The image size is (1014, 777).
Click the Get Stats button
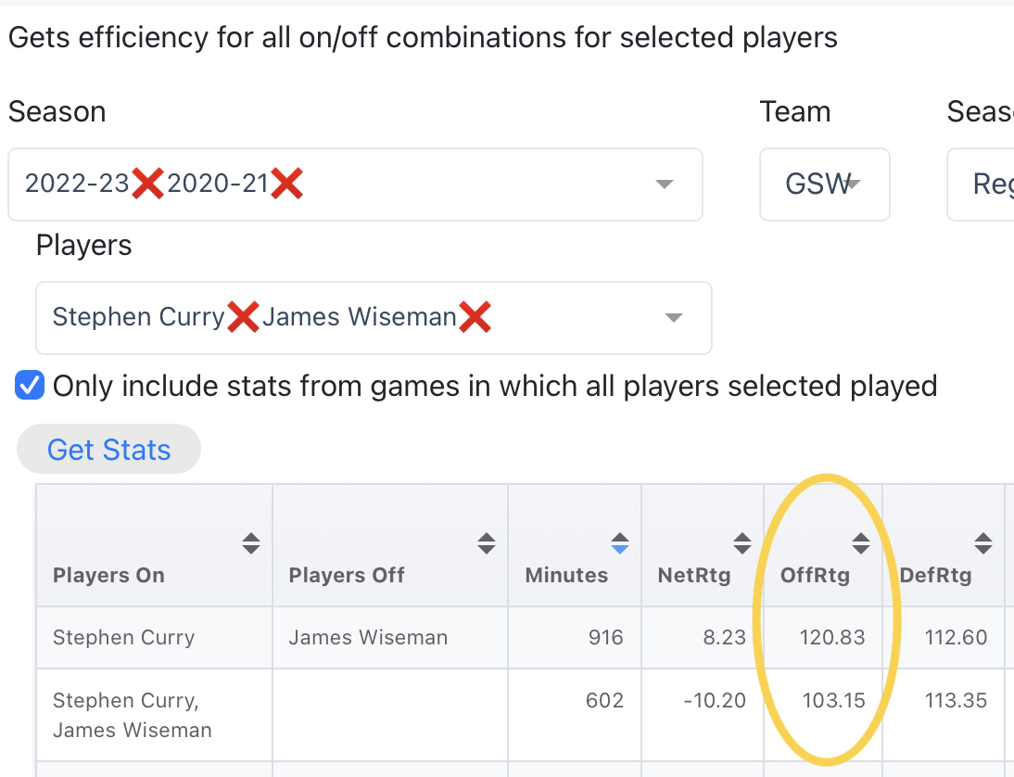click(108, 449)
